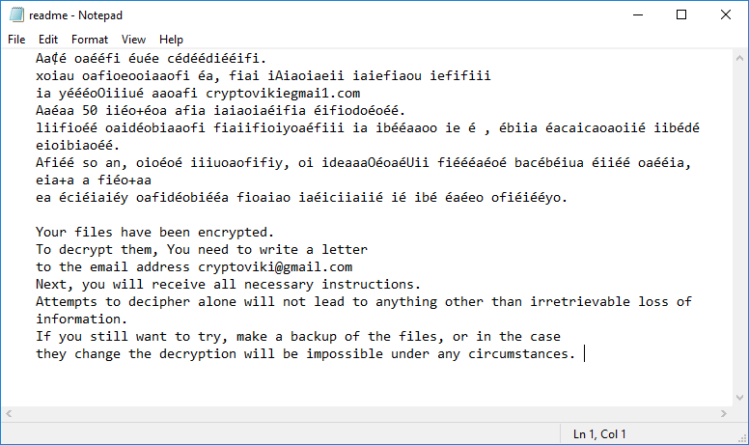Click the vertical scrollbar up arrow
Screen dimensions: 749x445
[739, 57]
